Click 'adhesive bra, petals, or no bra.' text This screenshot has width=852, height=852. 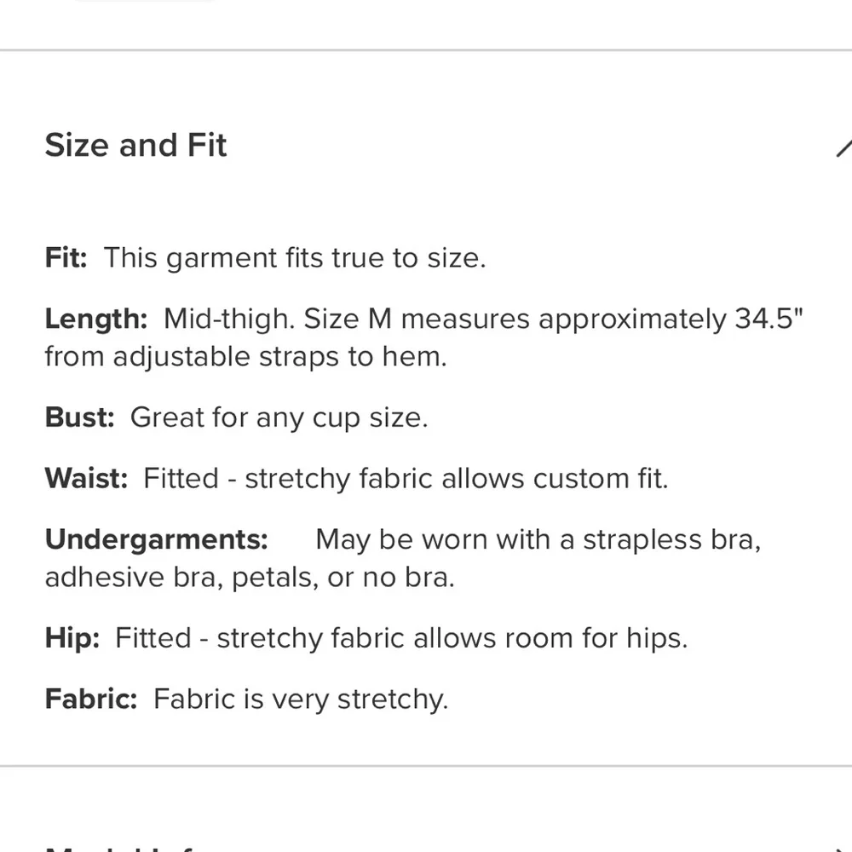point(250,577)
